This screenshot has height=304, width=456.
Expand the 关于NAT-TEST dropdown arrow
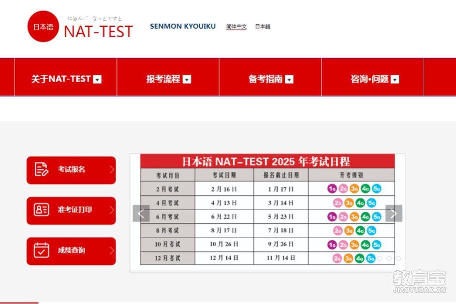97,80
